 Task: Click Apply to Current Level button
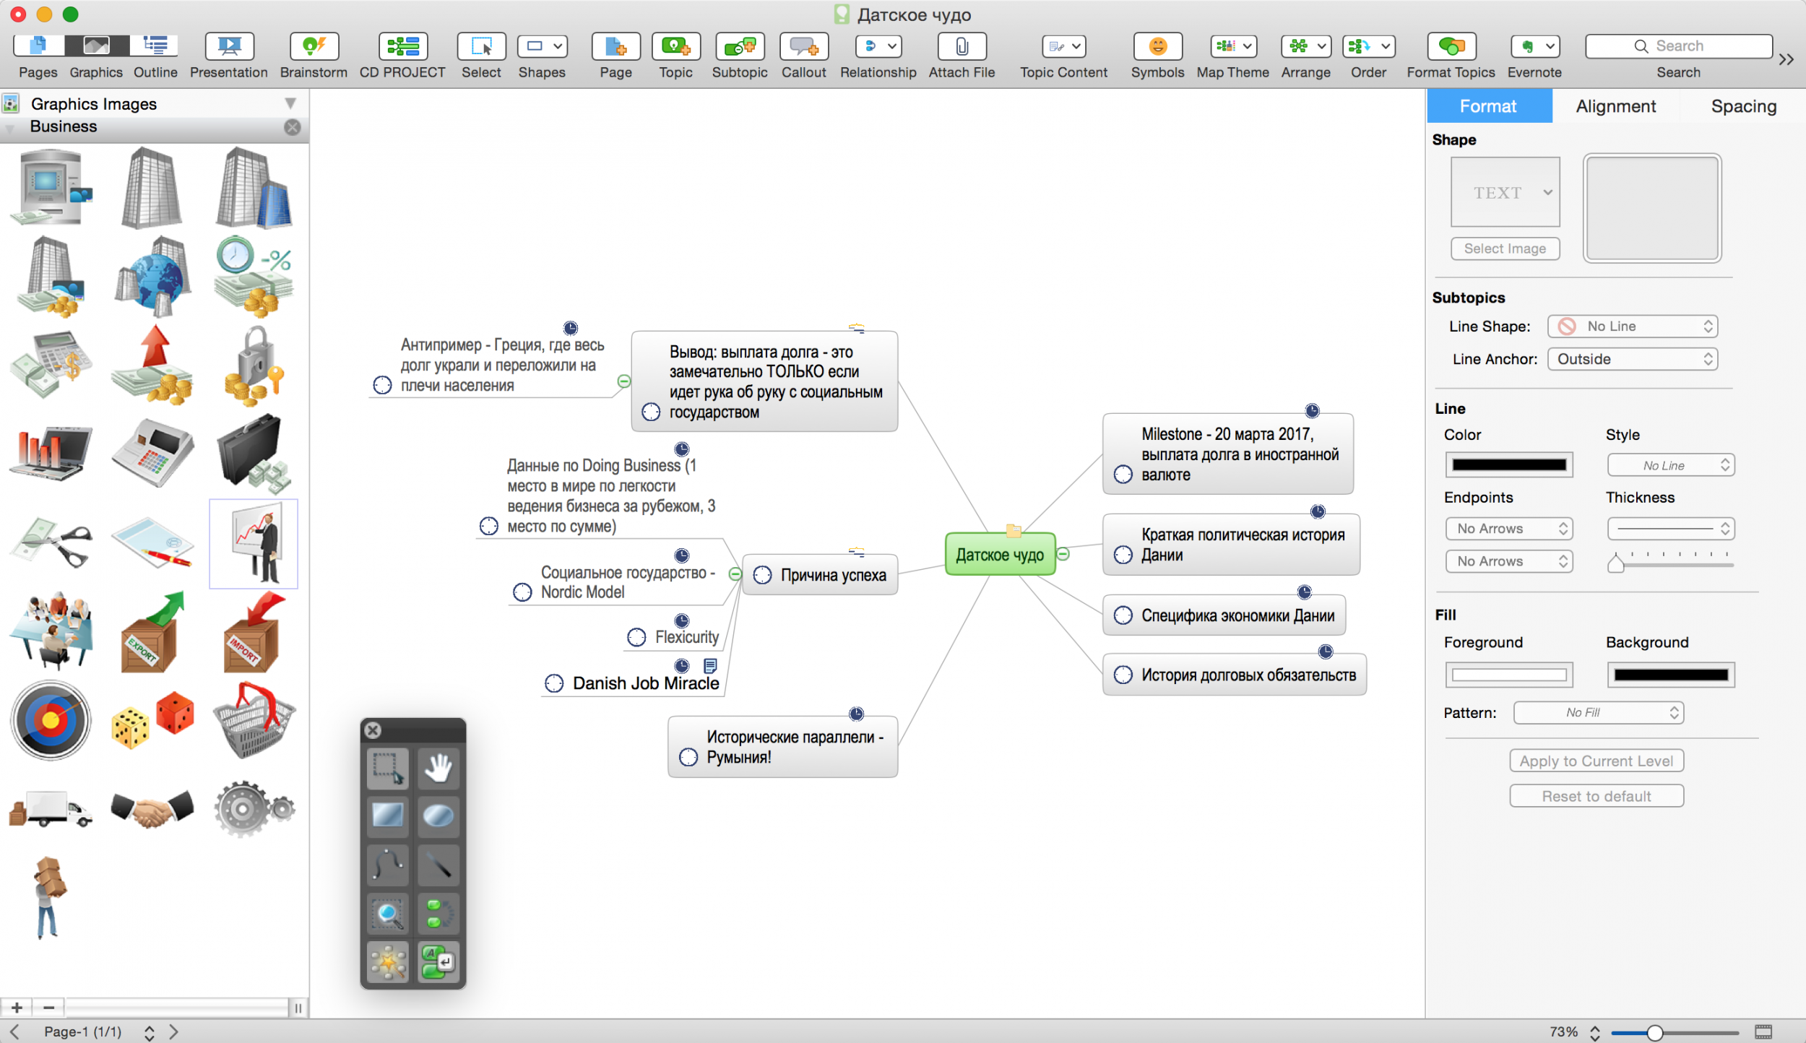pos(1596,761)
